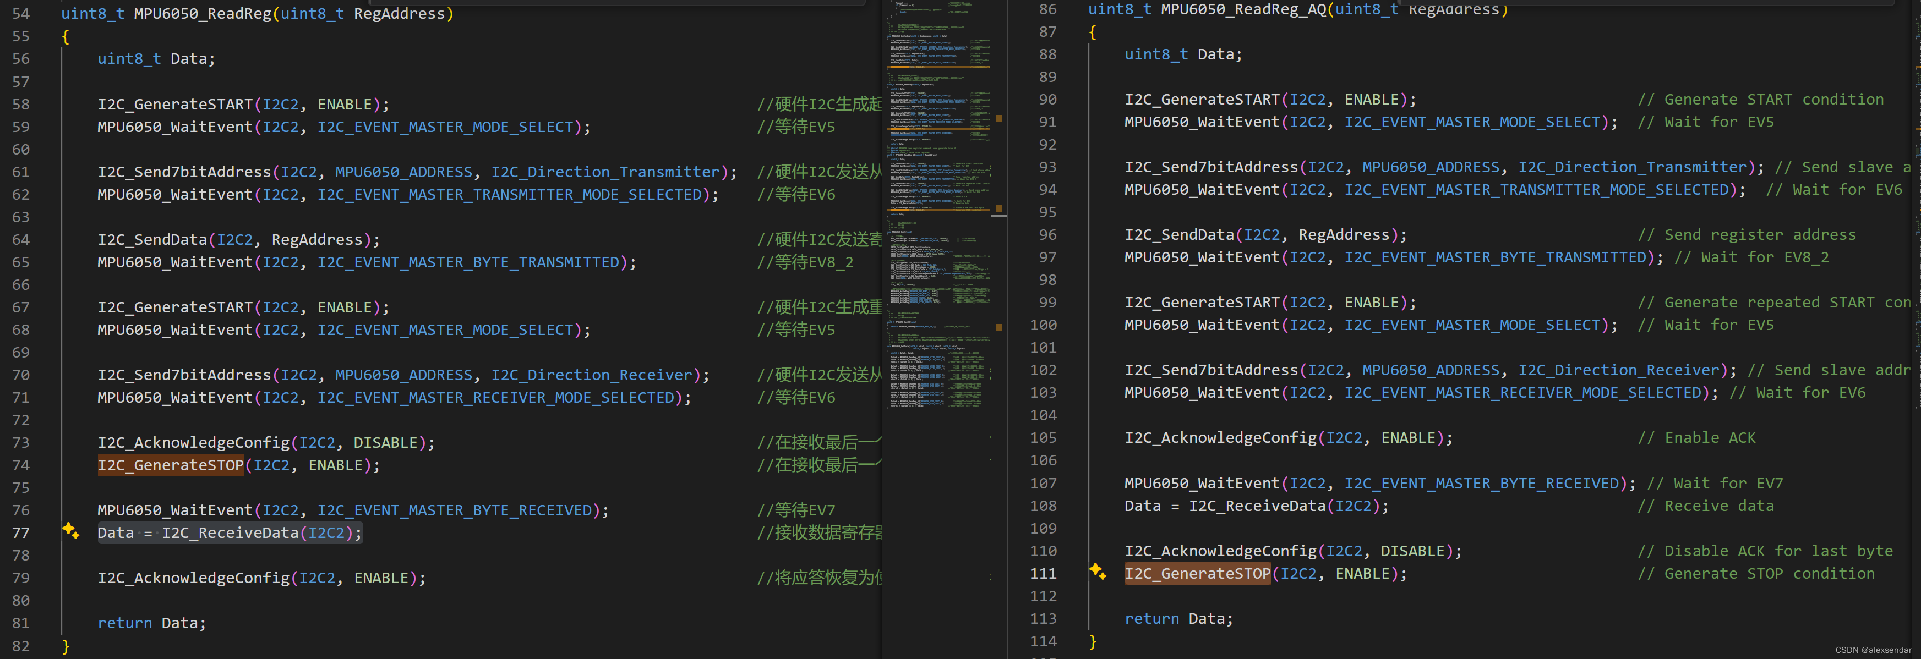This screenshot has width=1921, height=659.
Task: Click the top orange marker in scrollbar overview
Action: [x=999, y=118]
